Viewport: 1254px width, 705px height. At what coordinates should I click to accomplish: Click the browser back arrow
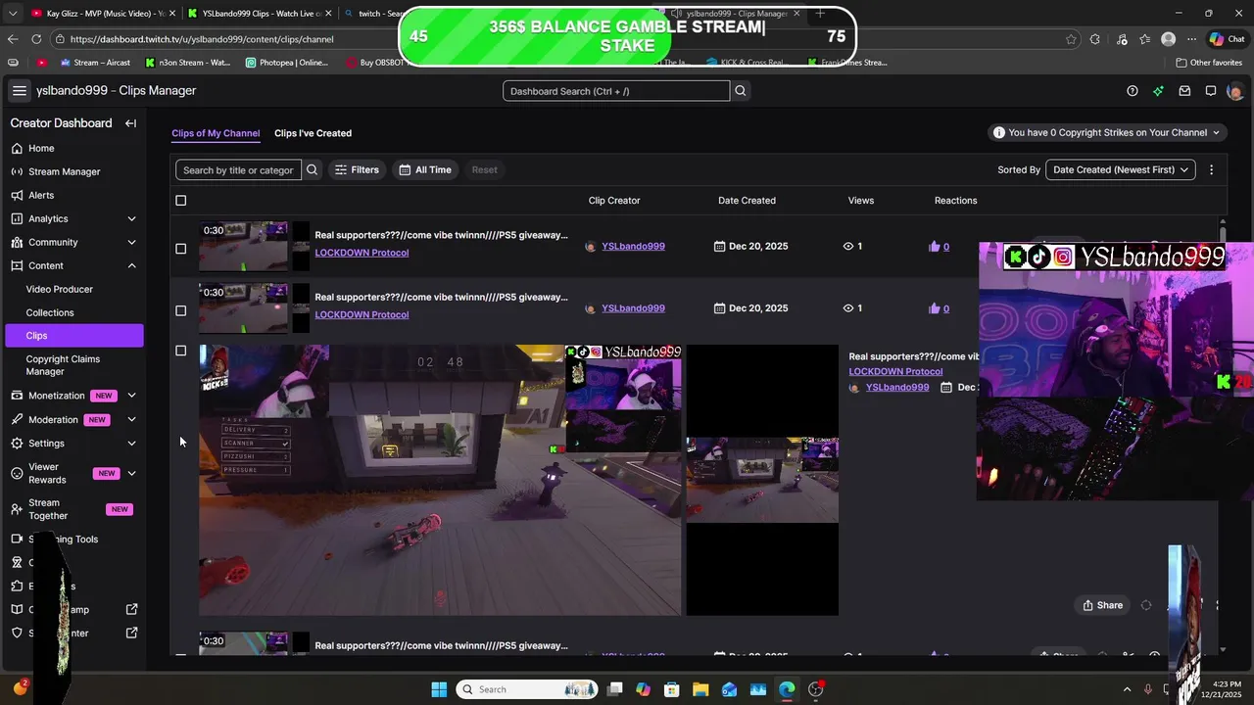[12, 39]
